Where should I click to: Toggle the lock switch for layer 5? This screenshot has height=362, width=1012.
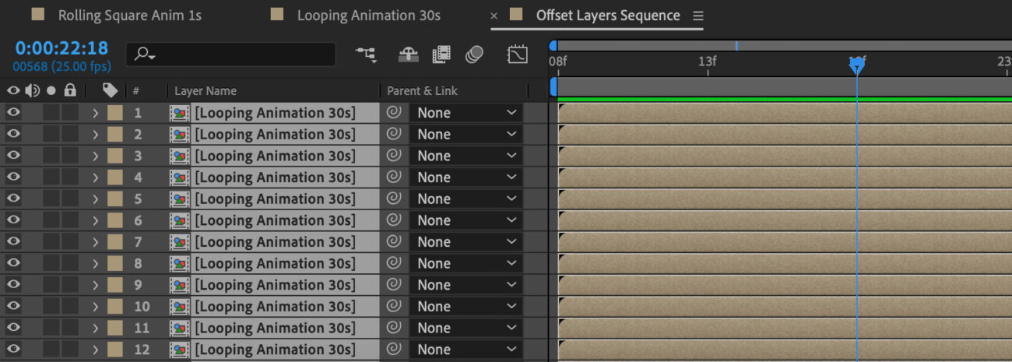pos(70,199)
